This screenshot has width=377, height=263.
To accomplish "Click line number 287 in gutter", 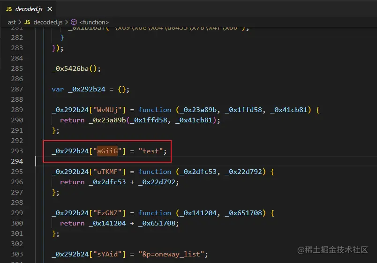I will click(17, 90).
